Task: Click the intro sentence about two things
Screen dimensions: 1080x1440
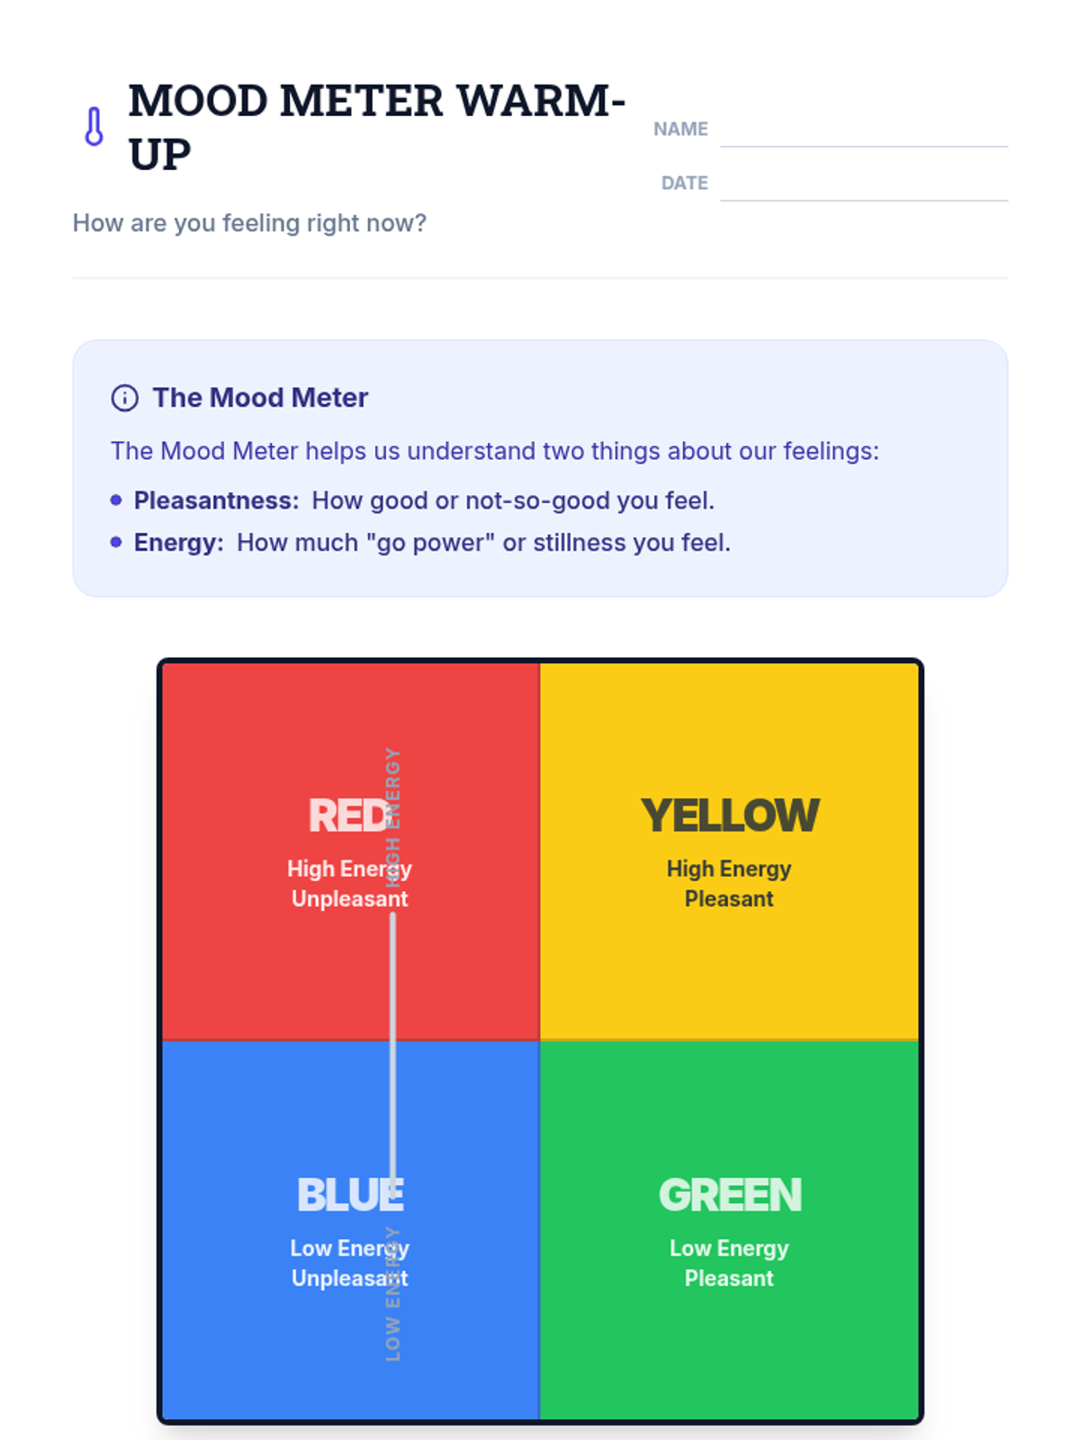Action: pyautogui.click(x=494, y=451)
